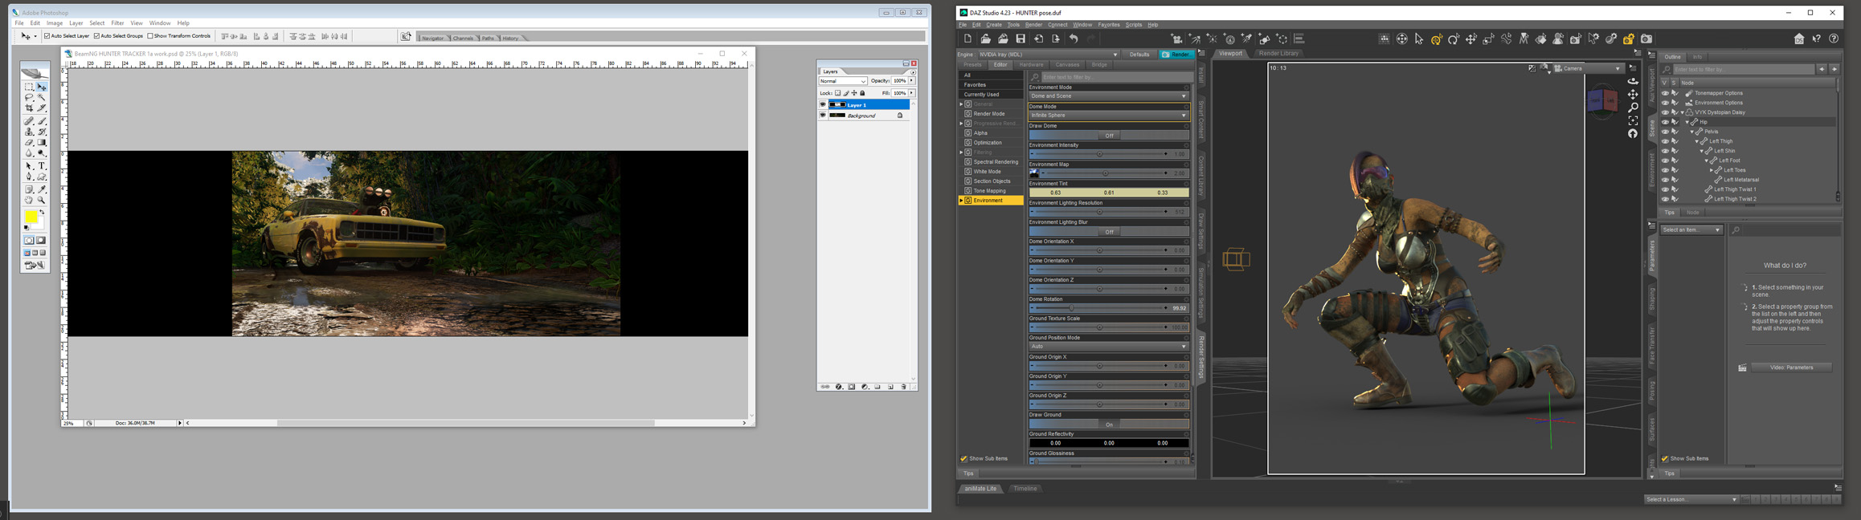Toggle Draw Dome Off switch
1861x520 pixels.
[x=1109, y=136]
